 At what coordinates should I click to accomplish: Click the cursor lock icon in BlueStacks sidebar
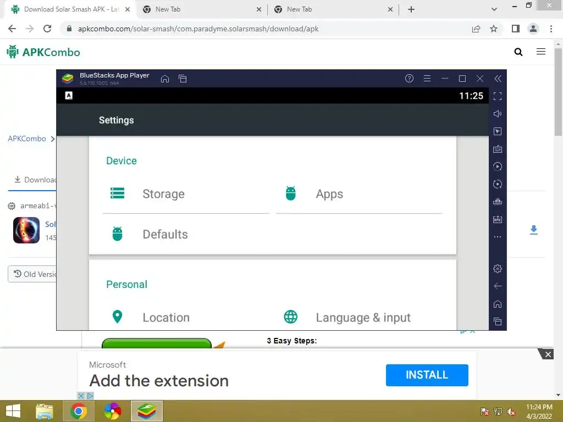498,131
